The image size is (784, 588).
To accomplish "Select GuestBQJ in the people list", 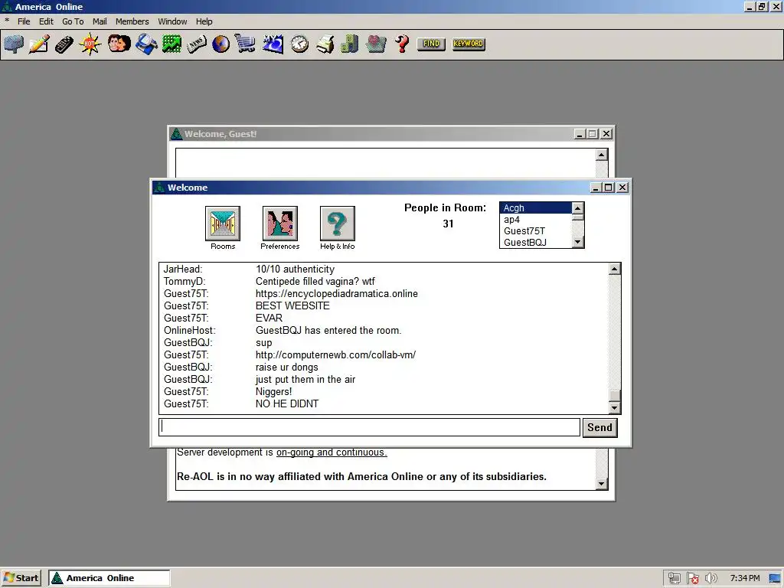I will [x=535, y=243].
